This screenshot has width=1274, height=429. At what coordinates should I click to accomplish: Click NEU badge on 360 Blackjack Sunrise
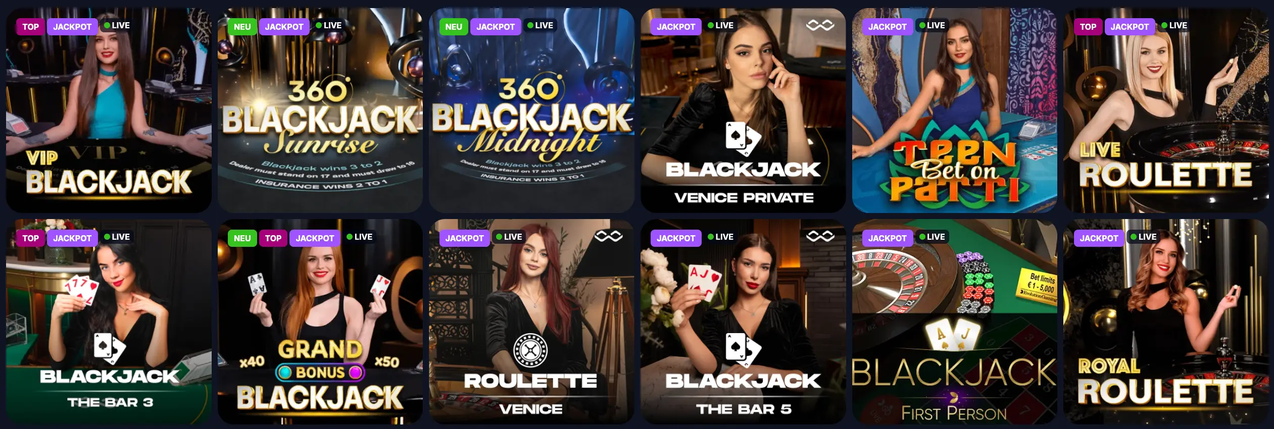pos(242,27)
